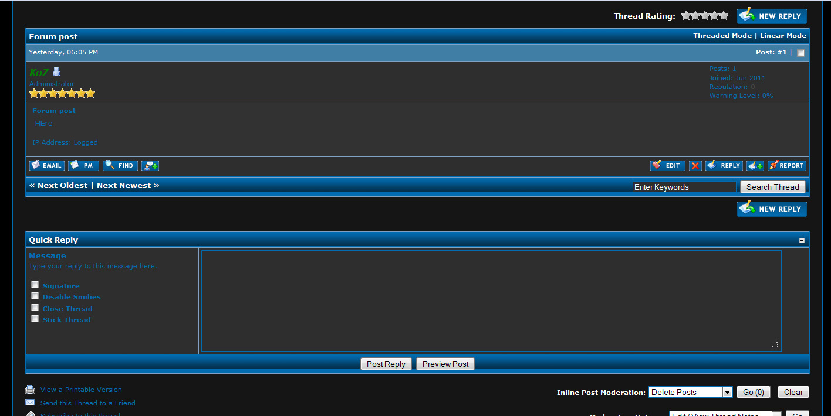Click the Post Reply button
The height and width of the screenshot is (416, 831).
click(386, 364)
